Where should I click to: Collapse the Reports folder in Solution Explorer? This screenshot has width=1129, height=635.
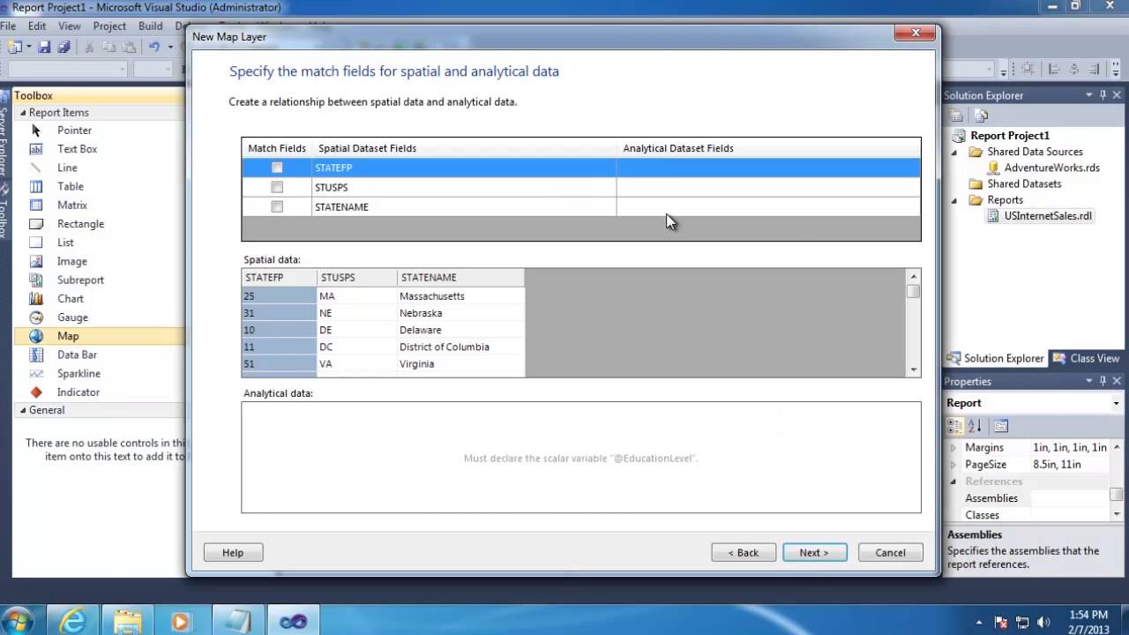[954, 200]
